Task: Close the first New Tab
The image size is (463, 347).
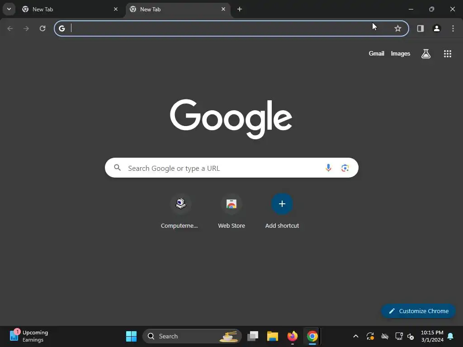Action: 116,9
